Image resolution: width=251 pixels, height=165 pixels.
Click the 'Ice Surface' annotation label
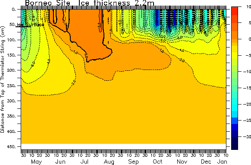[x=31, y=25]
